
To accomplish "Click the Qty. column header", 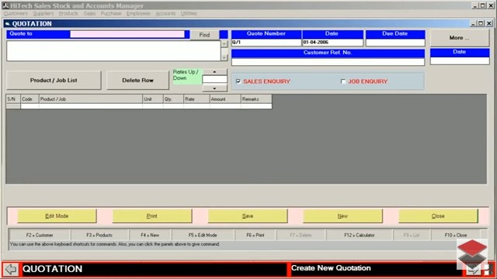I will [x=173, y=99].
